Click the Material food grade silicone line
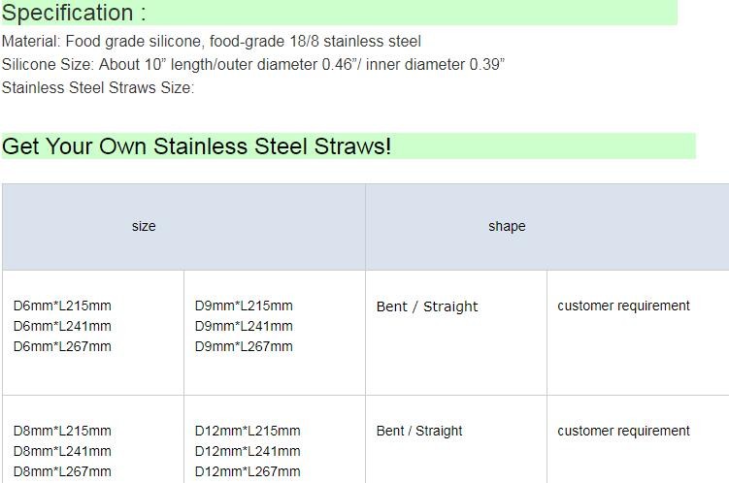This screenshot has height=483, width=729. point(212,41)
